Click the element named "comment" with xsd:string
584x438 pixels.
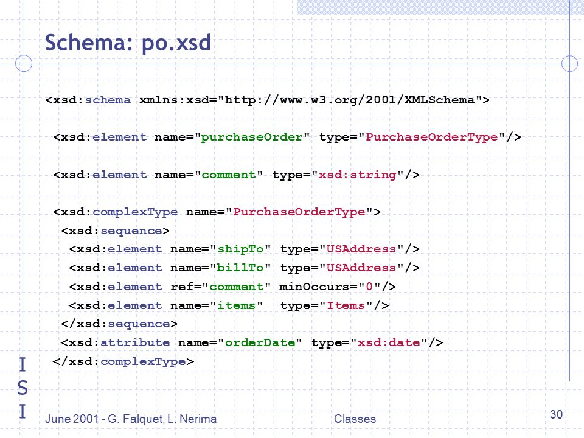237,175
